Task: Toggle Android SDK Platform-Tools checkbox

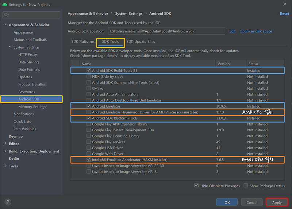Action: pos(89,118)
